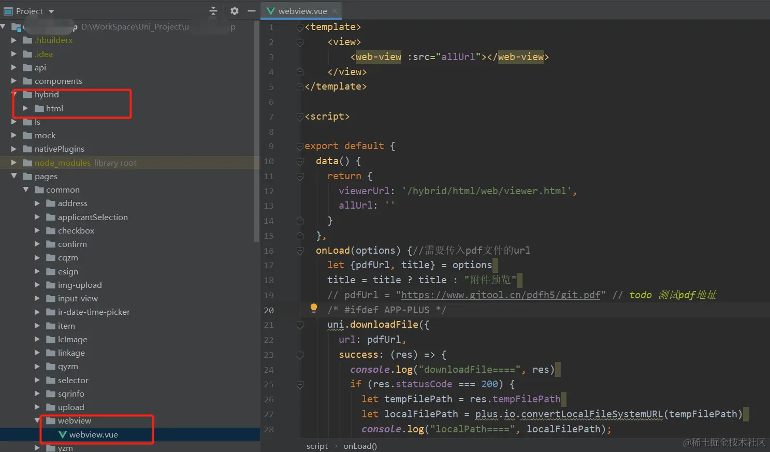Screen dimensions: 770x452
Task: Fold uni.downloadFile call at line 21
Action: pyautogui.click(x=300, y=325)
